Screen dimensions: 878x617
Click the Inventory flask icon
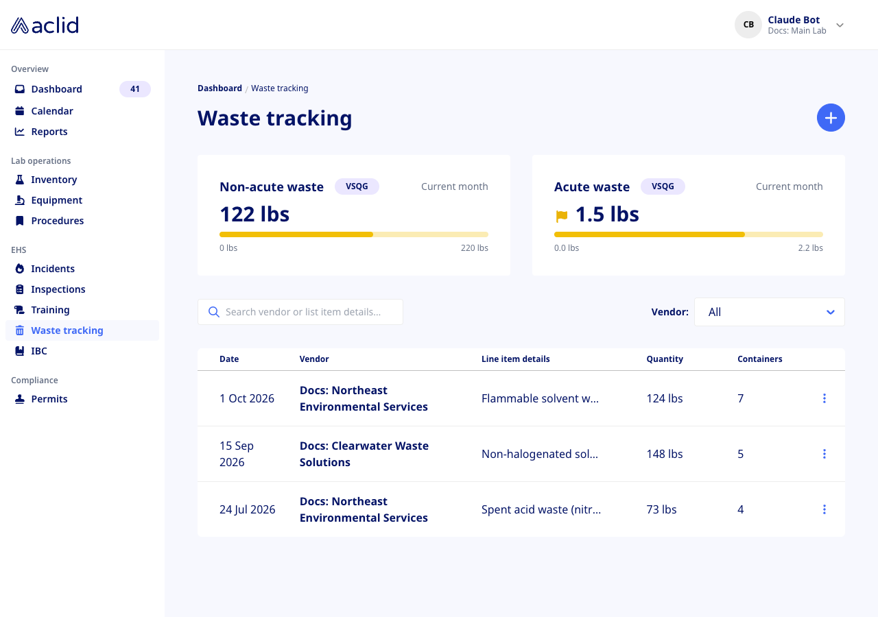coord(20,180)
